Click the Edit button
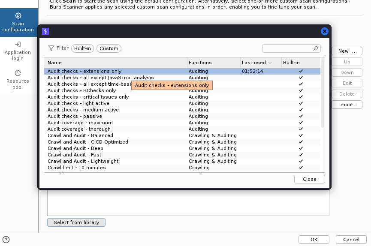Screen dimensions: 371x246 tap(347, 83)
